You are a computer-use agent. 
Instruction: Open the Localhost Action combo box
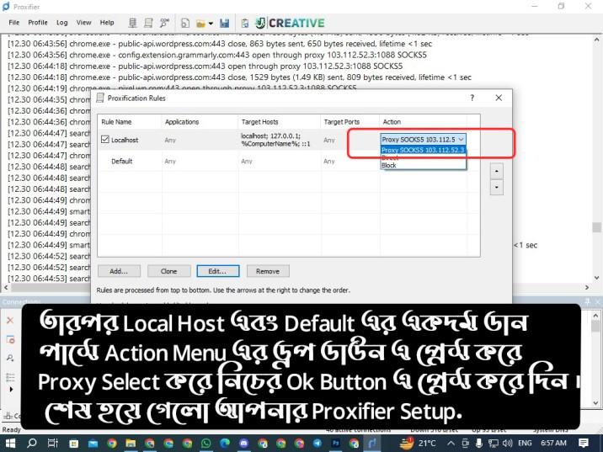point(423,140)
